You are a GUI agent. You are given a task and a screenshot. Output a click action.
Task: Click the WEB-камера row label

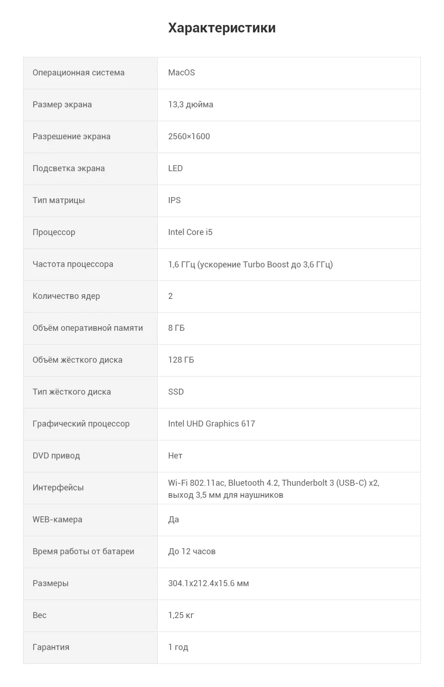[57, 520]
